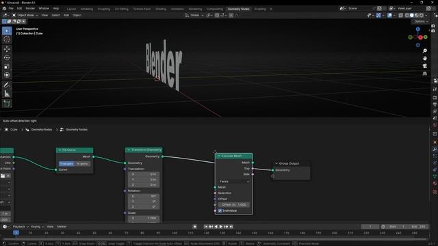This screenshot has width=438, height=246.
Task: Select the Measure tool
Action: pyautogui.click(x=7, y=94)
